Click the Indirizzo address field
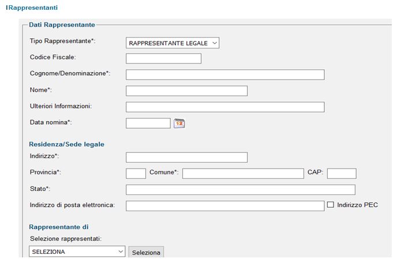The height and width of the screenshot is (262, 397). coord(186,158)
